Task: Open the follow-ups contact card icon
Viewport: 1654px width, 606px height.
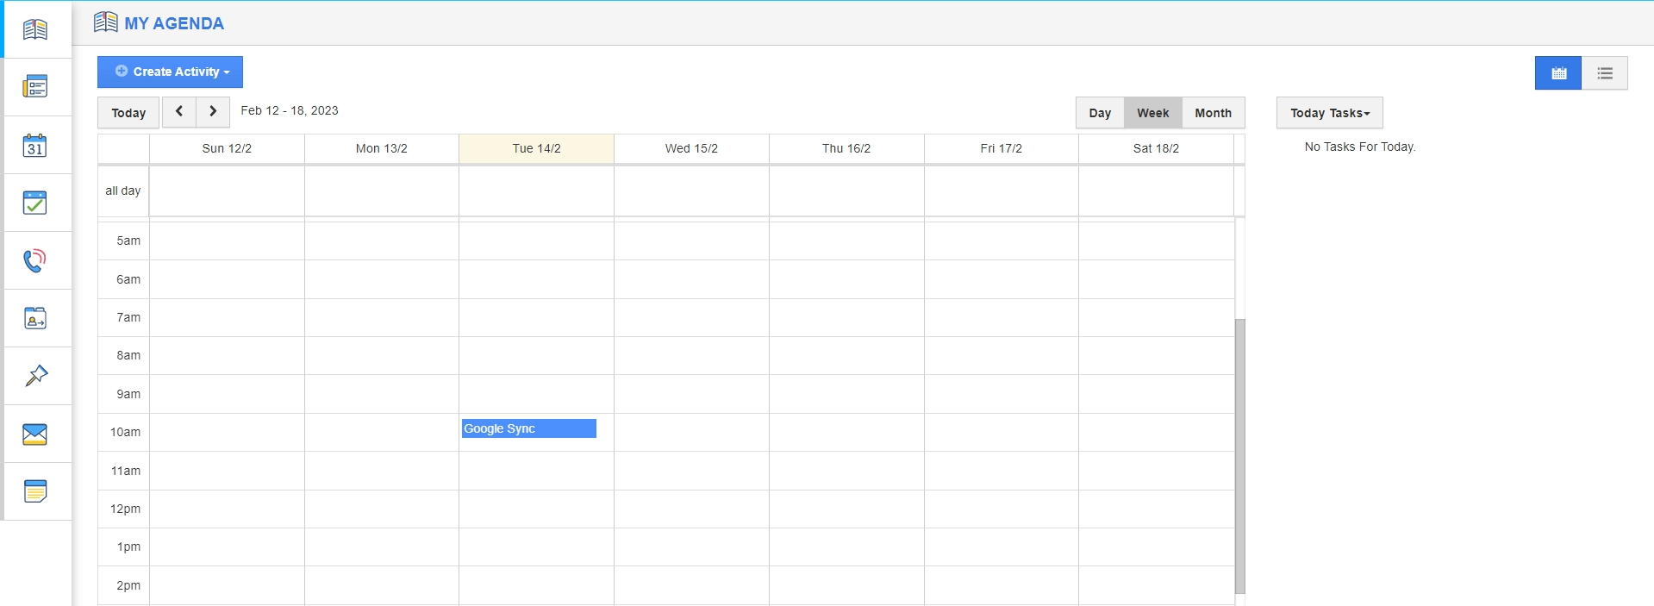Action: tap(35, 318)
